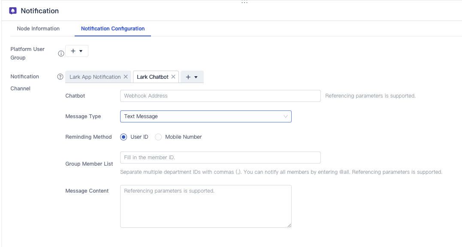Click the Notification Channel help icon
This screenshot has height=247, width=462.
pos(60,77)
